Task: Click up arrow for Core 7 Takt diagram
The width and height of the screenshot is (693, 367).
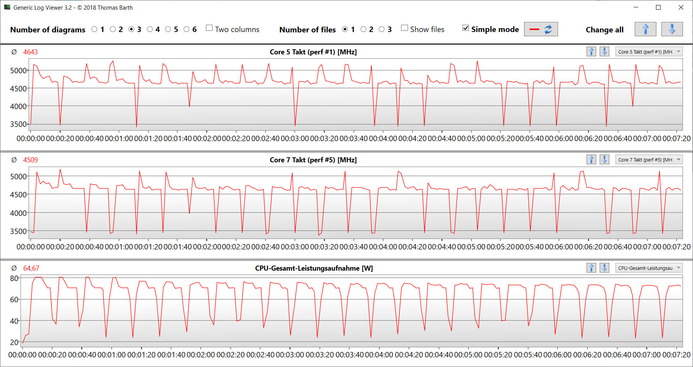Action: pos(591,160)
